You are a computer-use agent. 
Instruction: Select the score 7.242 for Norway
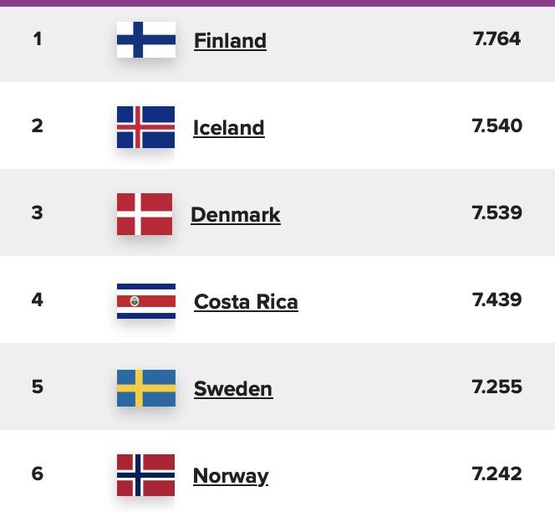coord(497,474)
